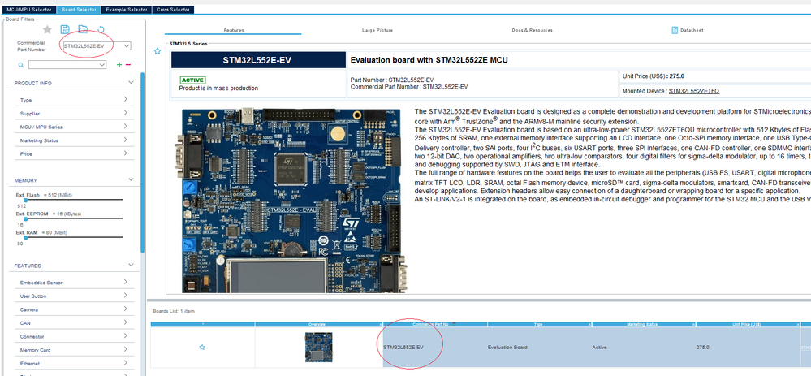This screenshot has width=811, height=376.
Task: Open the Example Selector tab
Action: coord(126,10)
